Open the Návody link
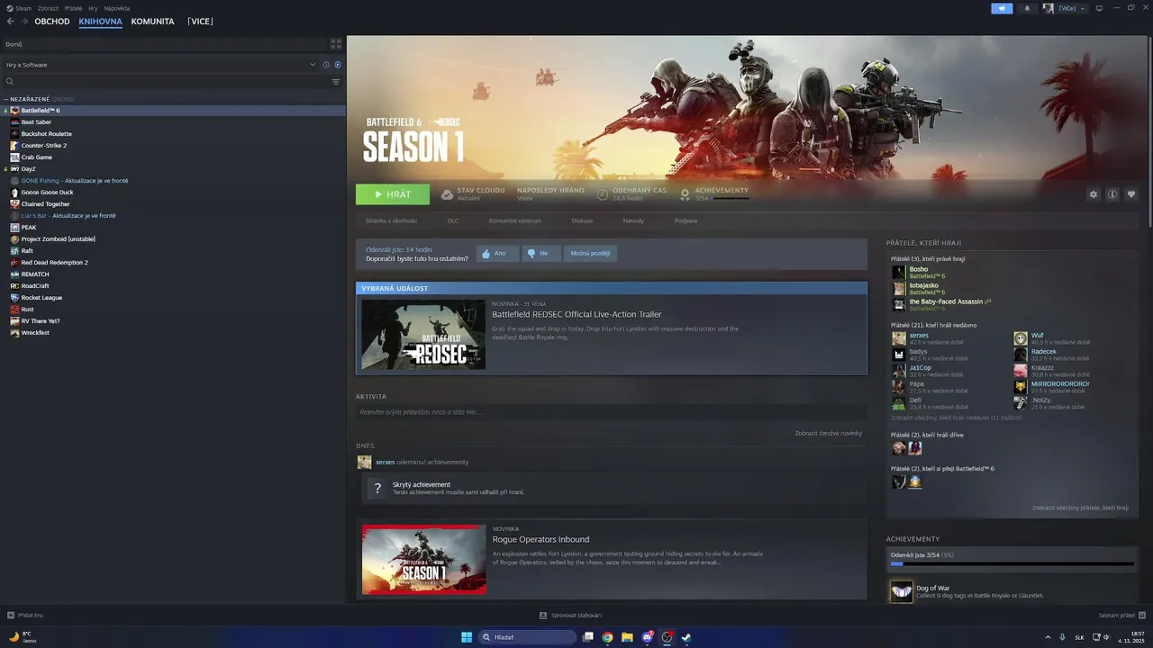This screenshot has height=648, width=1153. [x=633, y=220]
